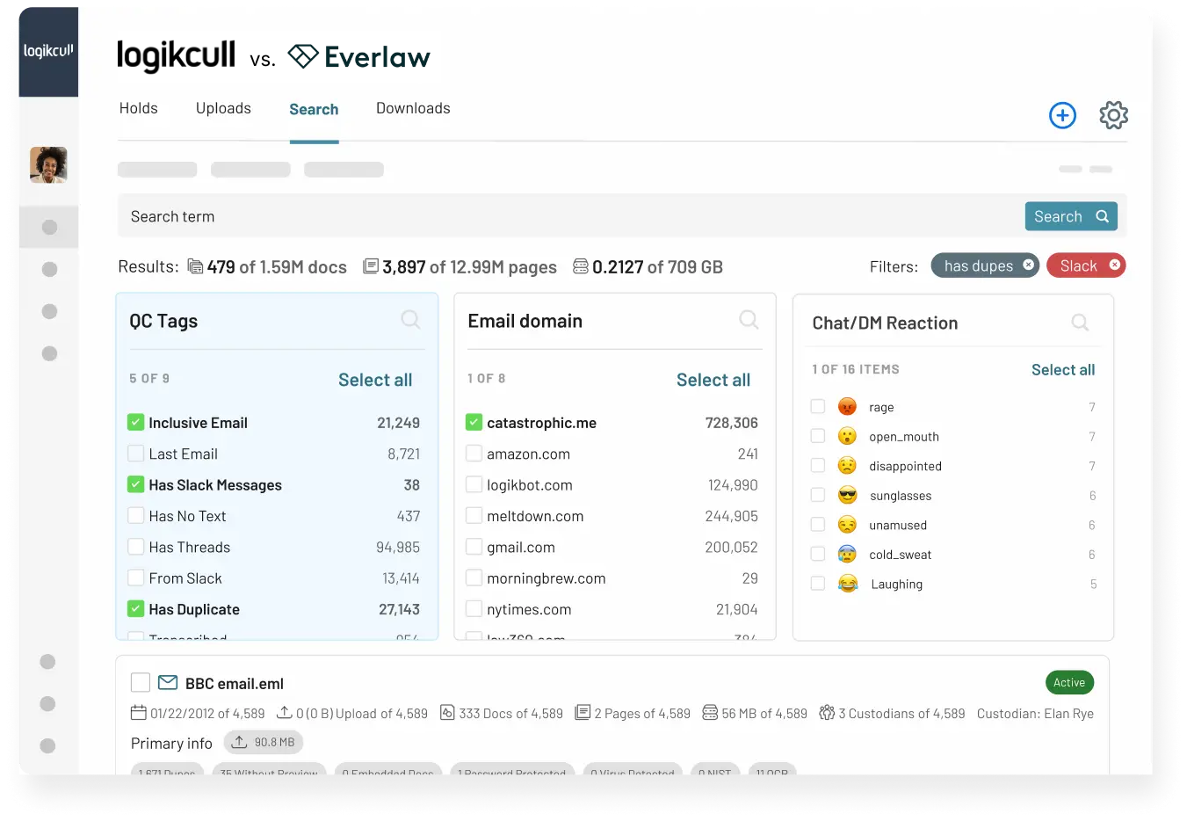Switch to the Uploads tab
This screenshot has width=1187, height=821.
coord(223,108)
